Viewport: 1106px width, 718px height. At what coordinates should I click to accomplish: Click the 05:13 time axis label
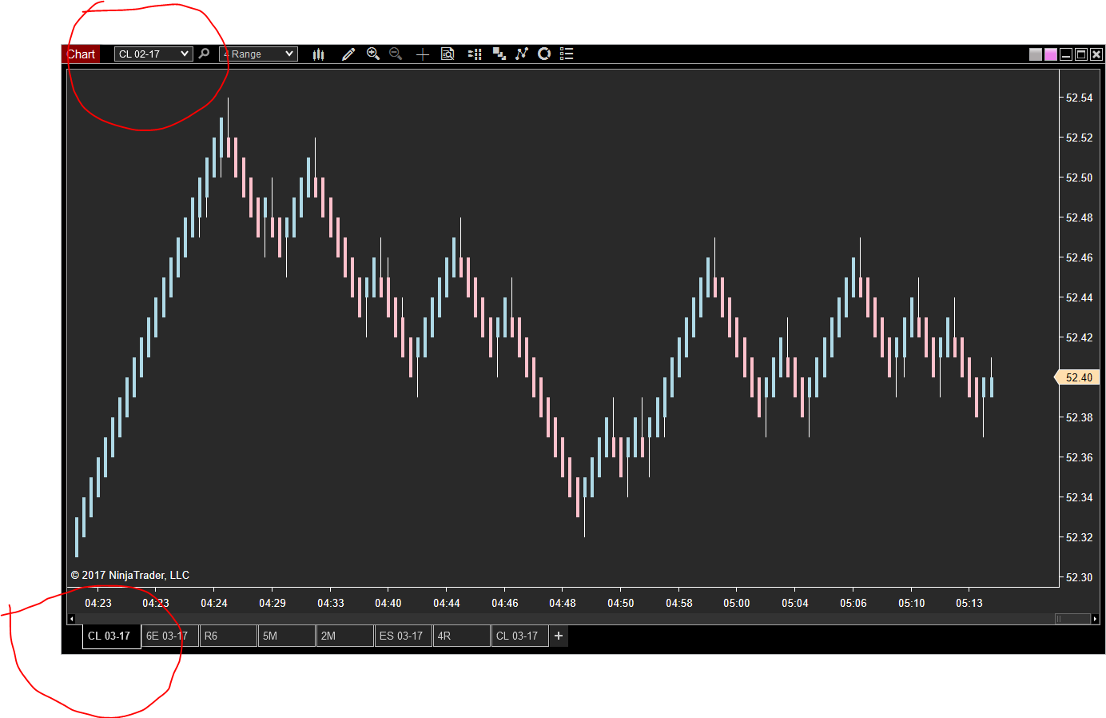pos(969,603)
